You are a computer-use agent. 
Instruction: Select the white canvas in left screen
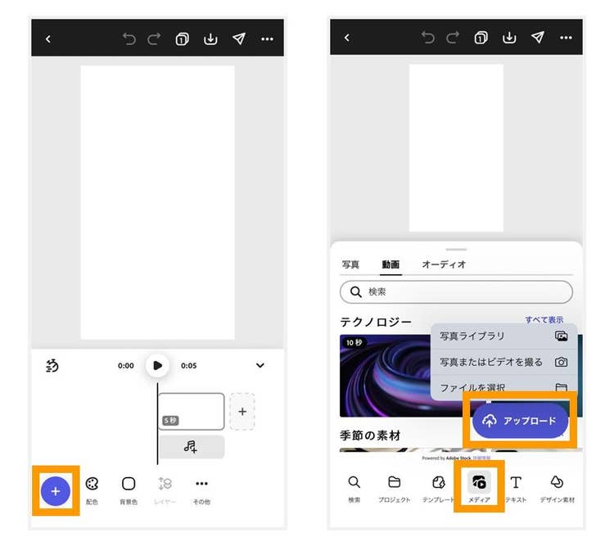coord(157,202)
